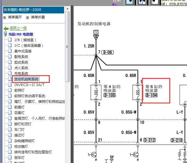
Task: Open the 杂物箱照明灯 entry
Action: (x=25, y=141)
